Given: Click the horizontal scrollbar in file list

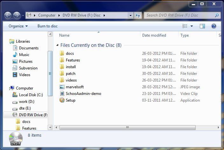Looking at the screenshot, I should [127, 127].
